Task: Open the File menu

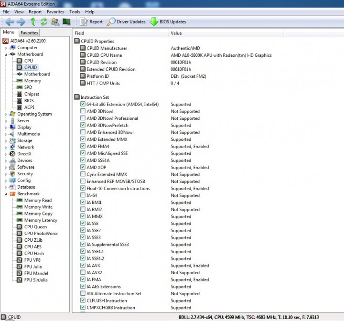Action: tap(6, 12)
